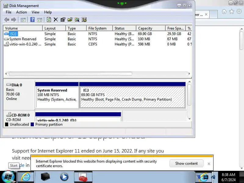Image resolution: width=244 pixels, height=183 pixels.
Task: Click the Show desktop button beside the clock
Action: click(x=242, y=177)
